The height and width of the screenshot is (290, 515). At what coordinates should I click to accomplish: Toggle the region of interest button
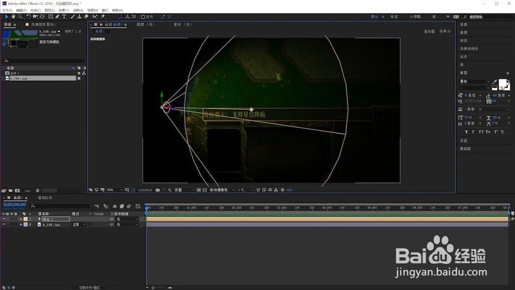pyautogui.click(x=199, y=190)
